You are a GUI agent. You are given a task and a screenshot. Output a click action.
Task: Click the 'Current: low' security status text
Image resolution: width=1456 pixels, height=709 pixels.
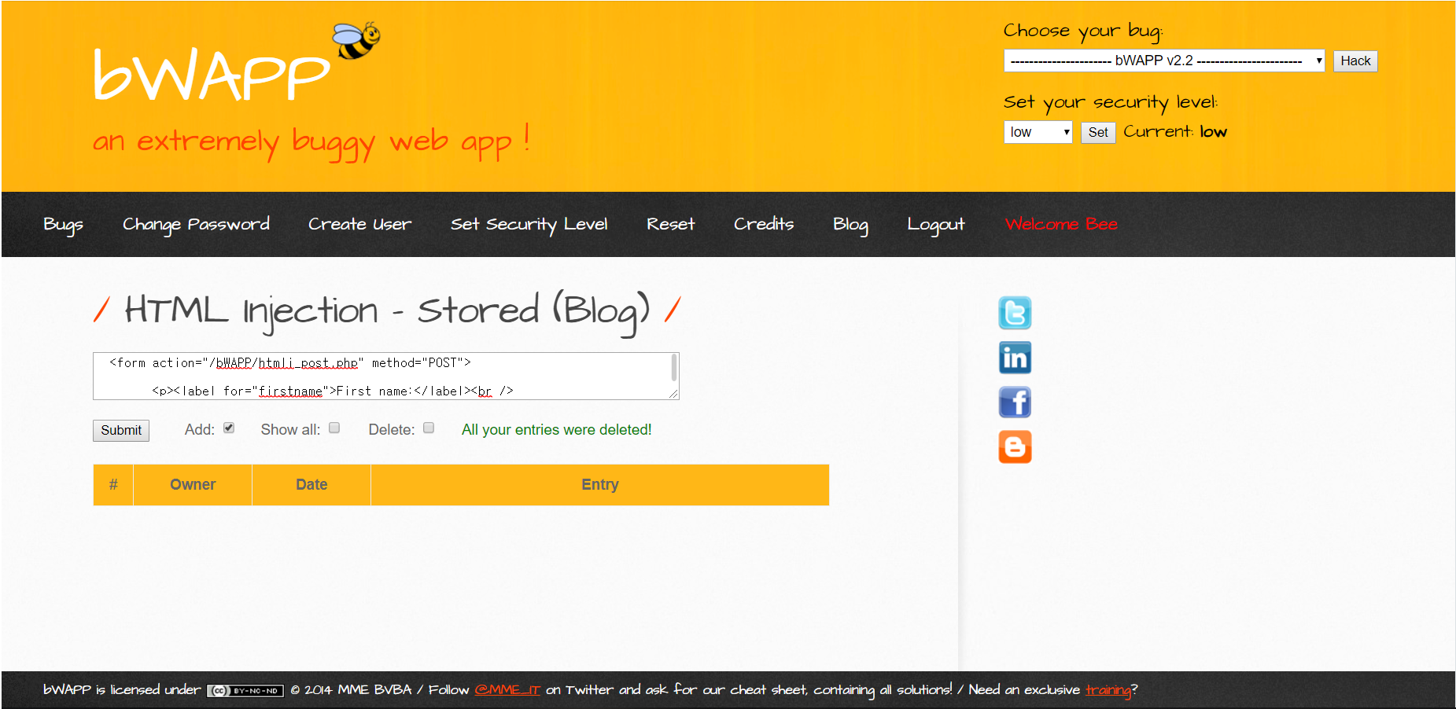(x=1175, y=132)
